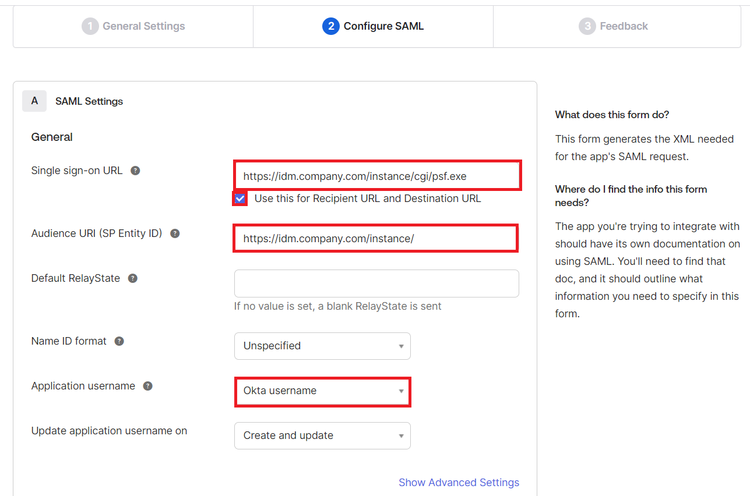The height and width of the screenshot is (496, 750).
Task: Open the Name ID format dropdown
Action: [x=322, y=346]
